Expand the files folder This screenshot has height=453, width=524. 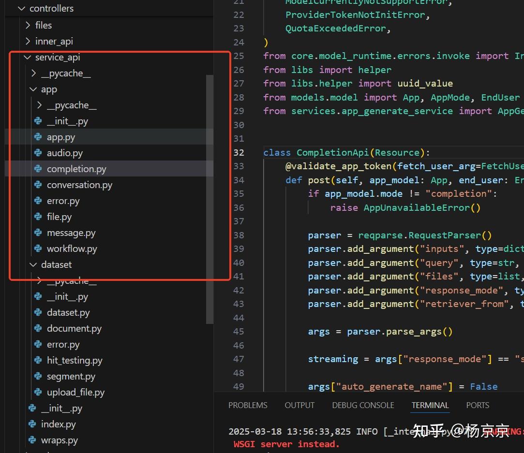(x=28, y=25)
